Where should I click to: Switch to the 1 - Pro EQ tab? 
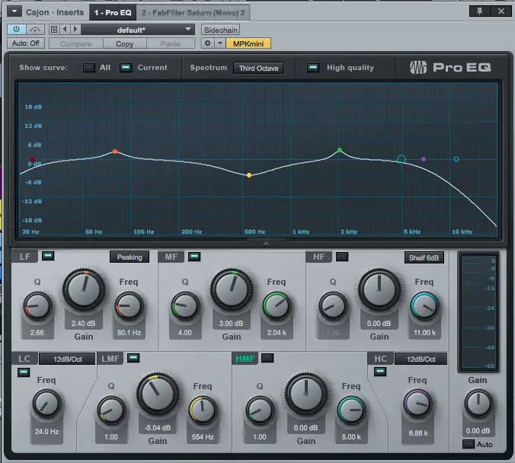(x=113, y=12)
